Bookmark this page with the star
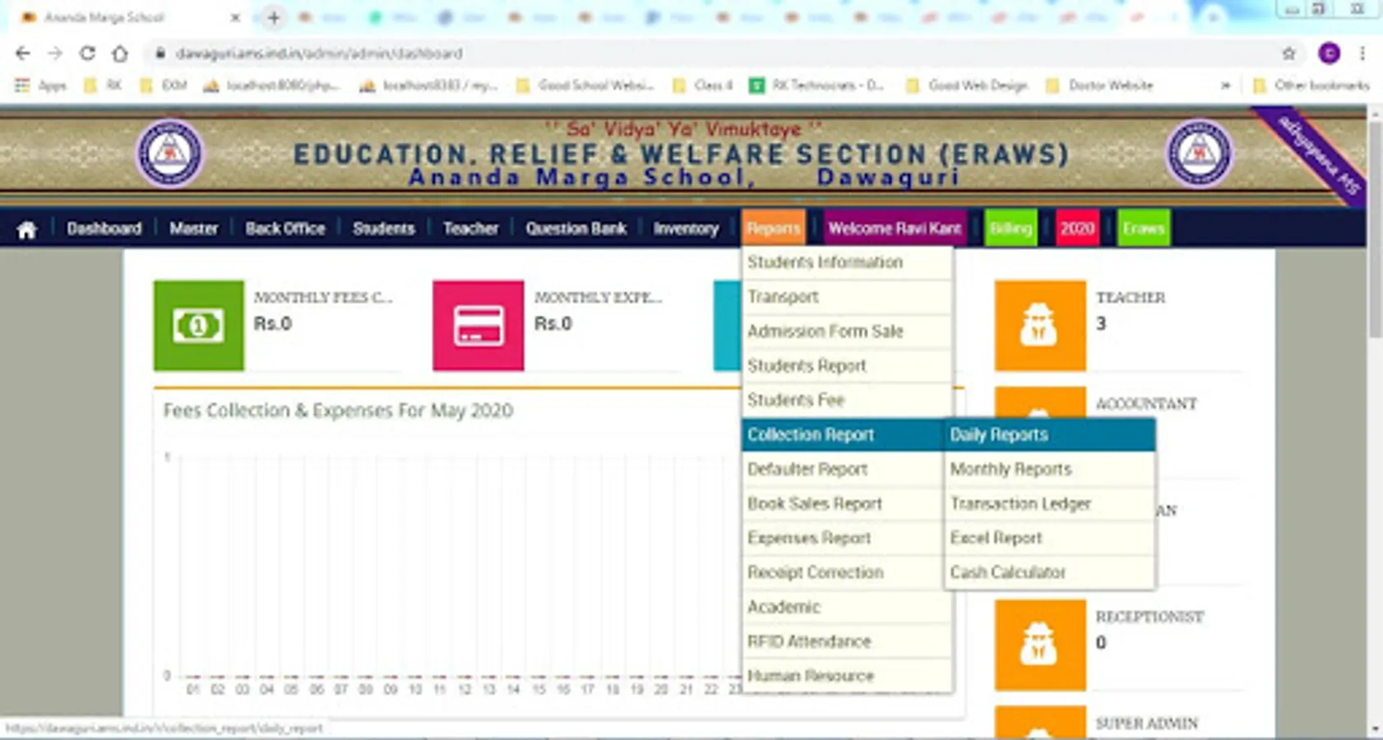 pyautogui.click(x=1288, y=53)
